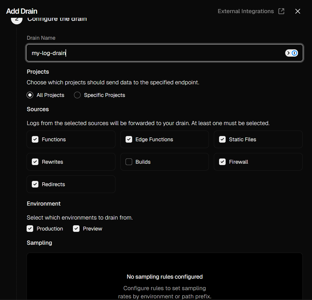312x300 pixels.
Task: Choose the Specific Projects option
Action: [77, 95]
